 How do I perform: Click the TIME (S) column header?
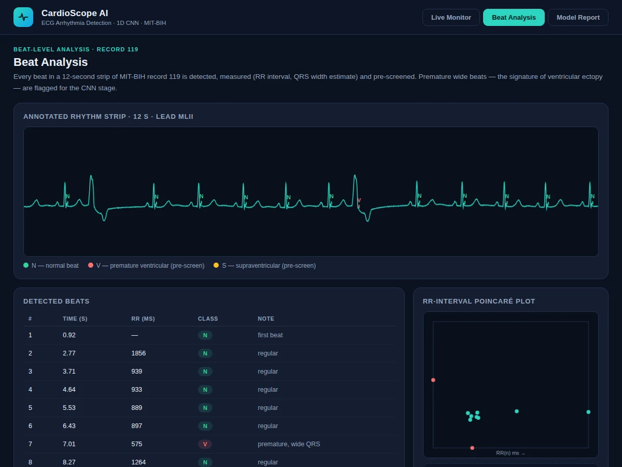[75, 319]
